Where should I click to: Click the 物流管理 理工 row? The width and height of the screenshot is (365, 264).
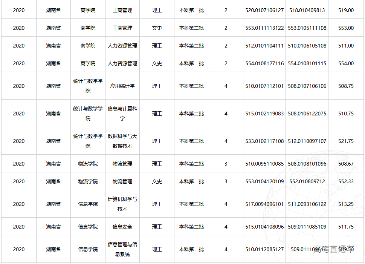[x=122, y=164]
